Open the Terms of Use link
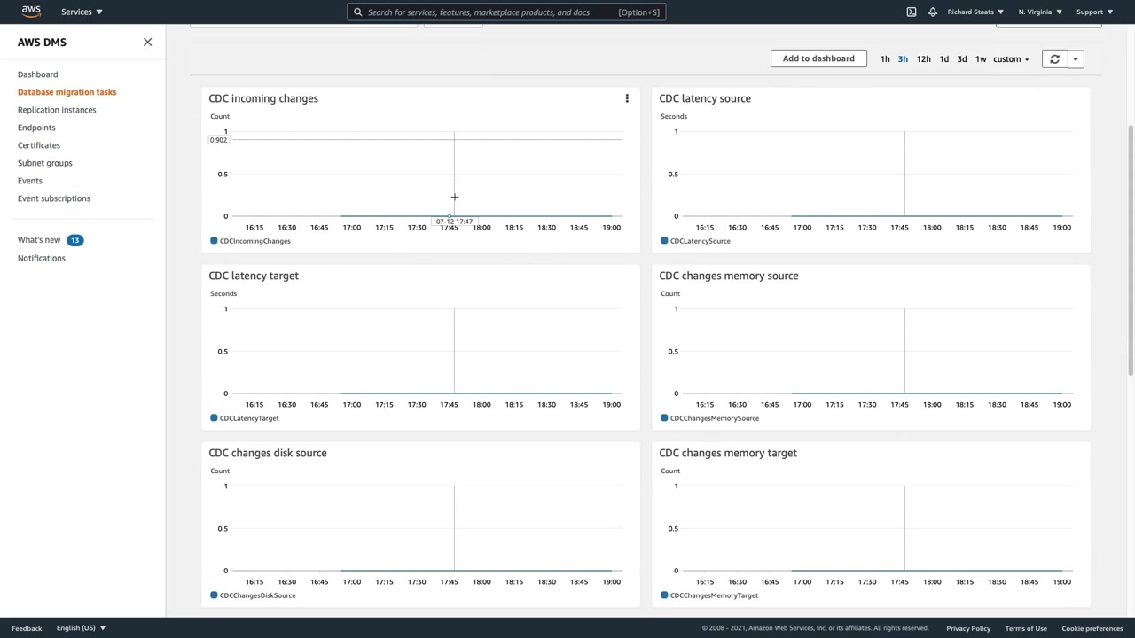The height and width of the screenshot is (638, 1135). point(1026,628)
